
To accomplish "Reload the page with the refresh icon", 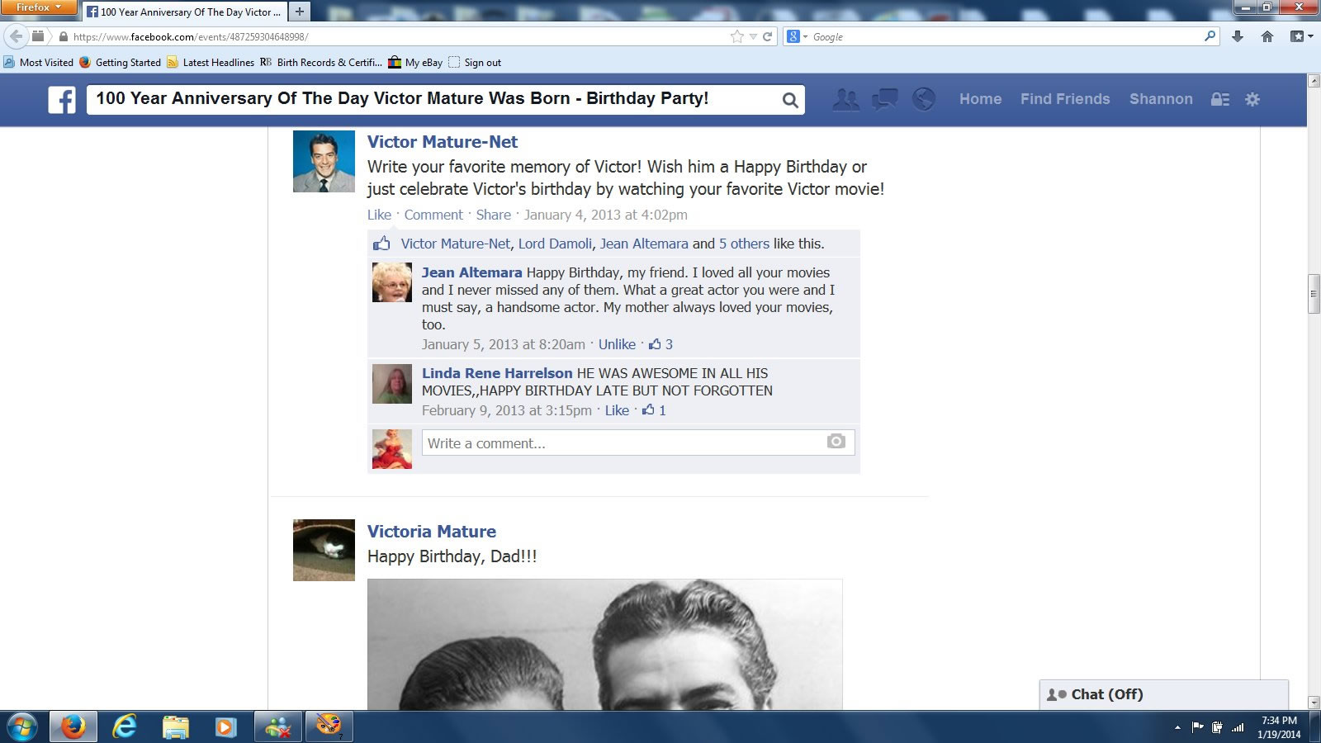I will tap(767, 36).
